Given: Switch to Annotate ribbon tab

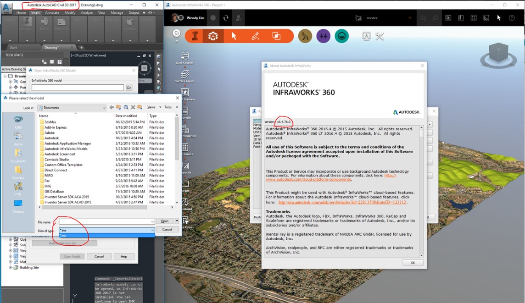Looking at the screenshot, I should (52, 13).
